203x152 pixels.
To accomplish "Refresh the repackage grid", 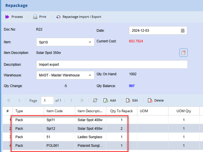I will coord(95,100).
